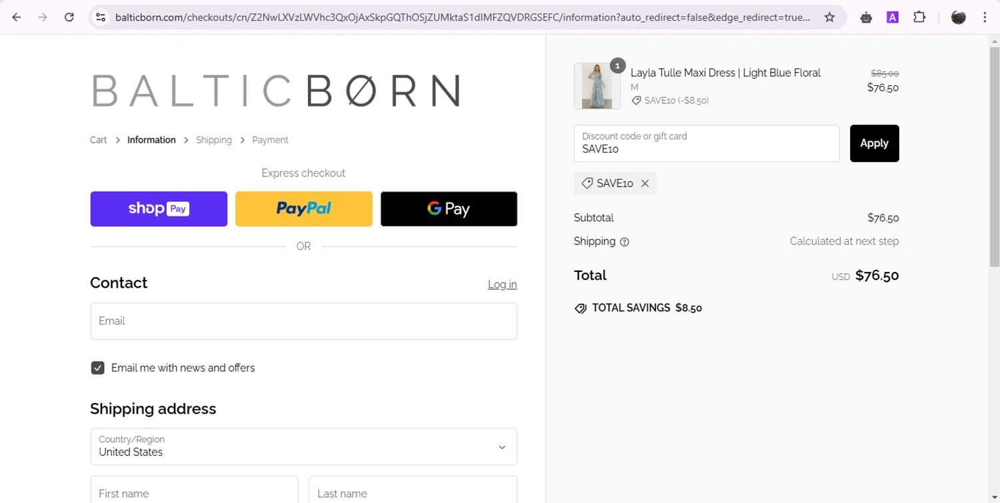This screenshot has height=503, width=1000.
Task: Go back to the previous browser page
Action: (17, 17)
